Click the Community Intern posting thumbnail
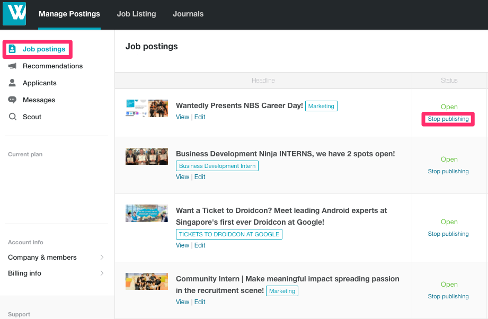The width and height of the screenshot is (488, 319). [x=147, y=281]
